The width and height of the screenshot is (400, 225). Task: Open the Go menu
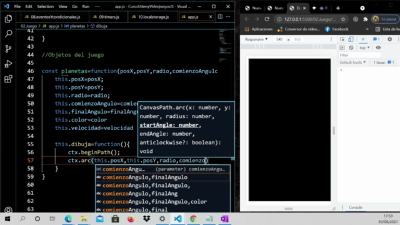pyautogui.click(x=74, y=6)
